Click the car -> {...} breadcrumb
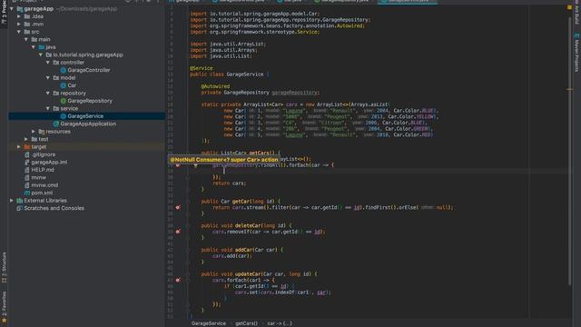581x327 pixels. coord(280,323)
